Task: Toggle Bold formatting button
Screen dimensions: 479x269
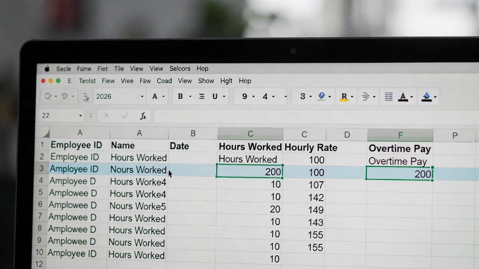Action: (180, 96)
